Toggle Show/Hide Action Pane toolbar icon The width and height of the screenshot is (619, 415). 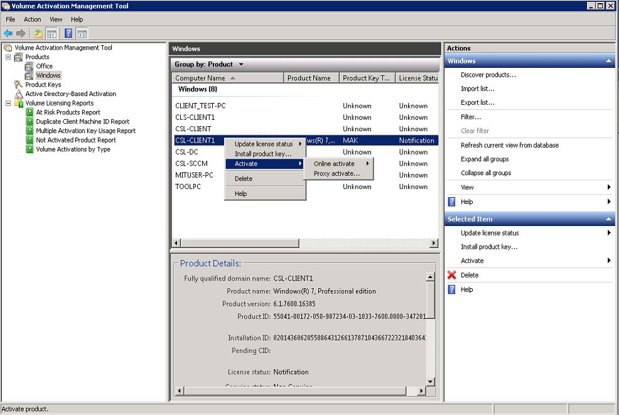click(x=82, y=33)
